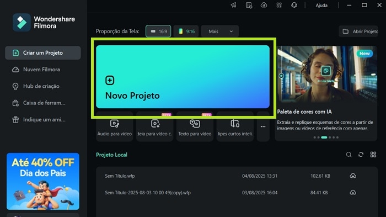The width and height of the screenshot is (386, 217).
Task: Click the cloud download icon in title bar
Action: (264, 5)
